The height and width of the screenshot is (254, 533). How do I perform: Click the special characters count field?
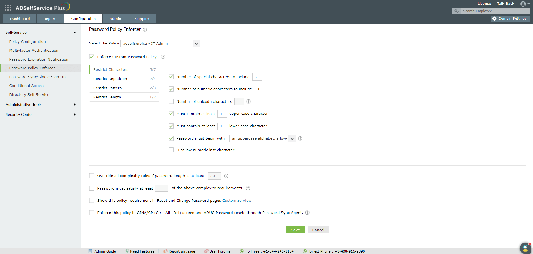[257, 77]
